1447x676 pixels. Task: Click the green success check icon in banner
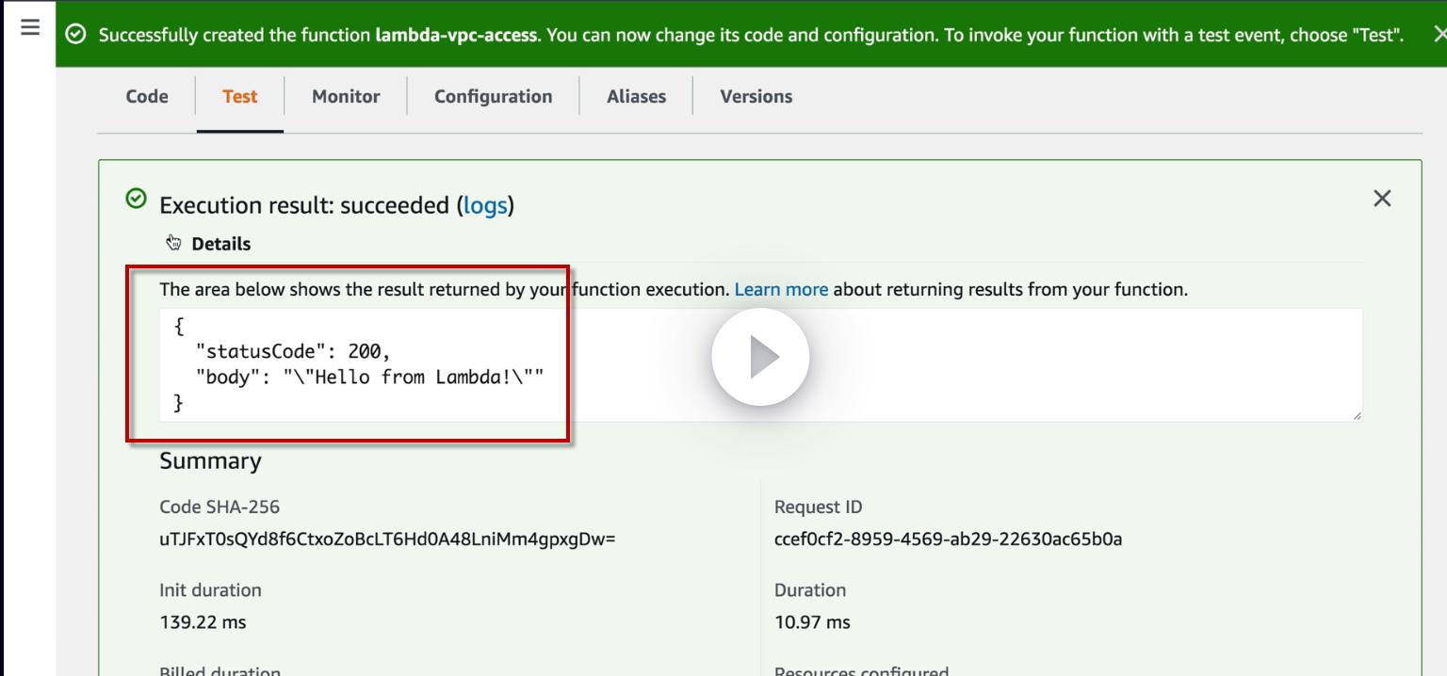coord(77,35)
